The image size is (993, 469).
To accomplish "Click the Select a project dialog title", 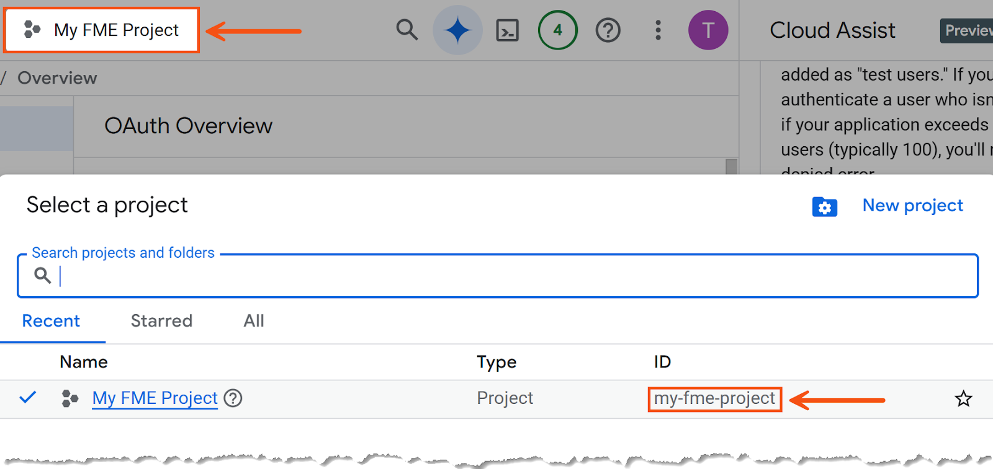I will 107,205.
